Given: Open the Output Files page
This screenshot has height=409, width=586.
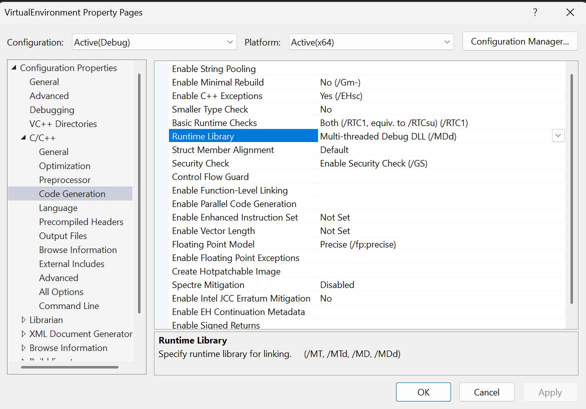Looking at the screenshot, I should (63, 236).
